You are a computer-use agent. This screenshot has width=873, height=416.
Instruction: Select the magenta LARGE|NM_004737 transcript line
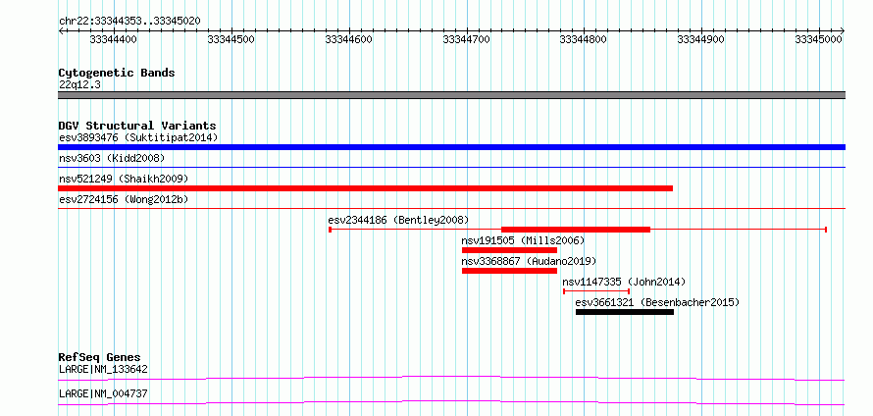coord(451,402)
